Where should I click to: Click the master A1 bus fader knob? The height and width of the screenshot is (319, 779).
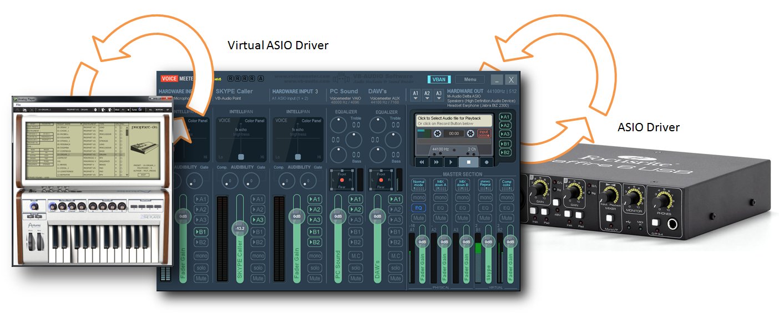(422, 241)
